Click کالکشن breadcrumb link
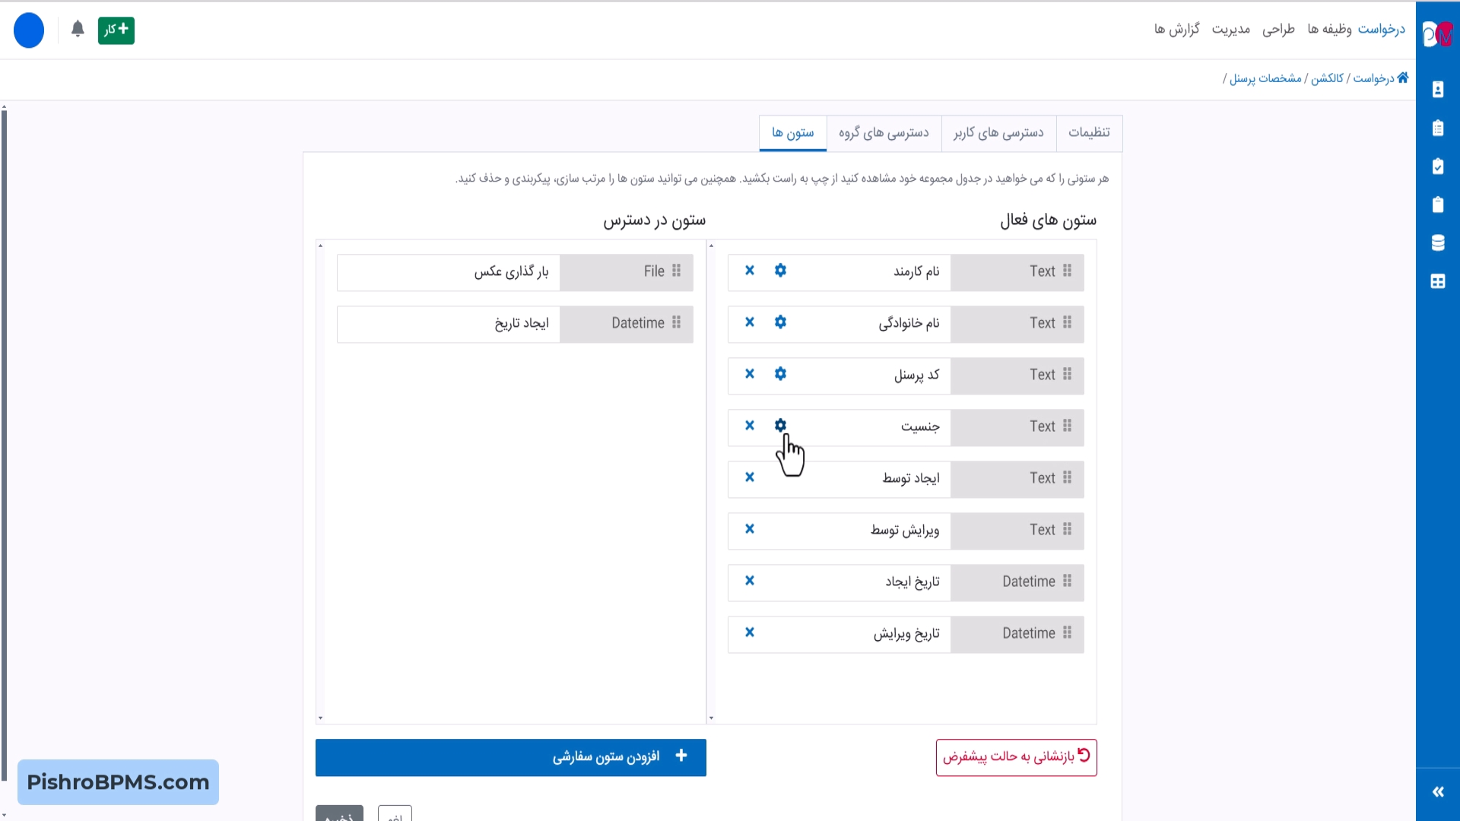The image size is (1460, 821). [x=1327, y=78]
